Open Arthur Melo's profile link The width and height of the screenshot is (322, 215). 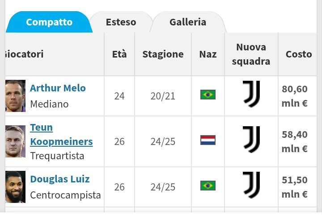[58, 88]
